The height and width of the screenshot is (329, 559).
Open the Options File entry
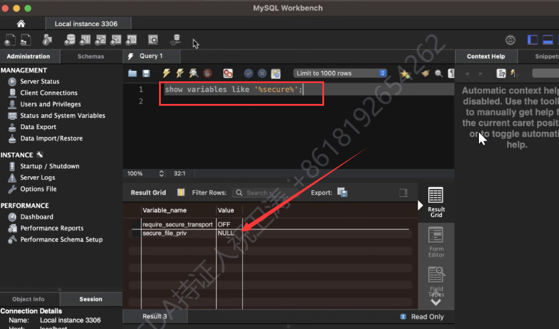[38, 189]
